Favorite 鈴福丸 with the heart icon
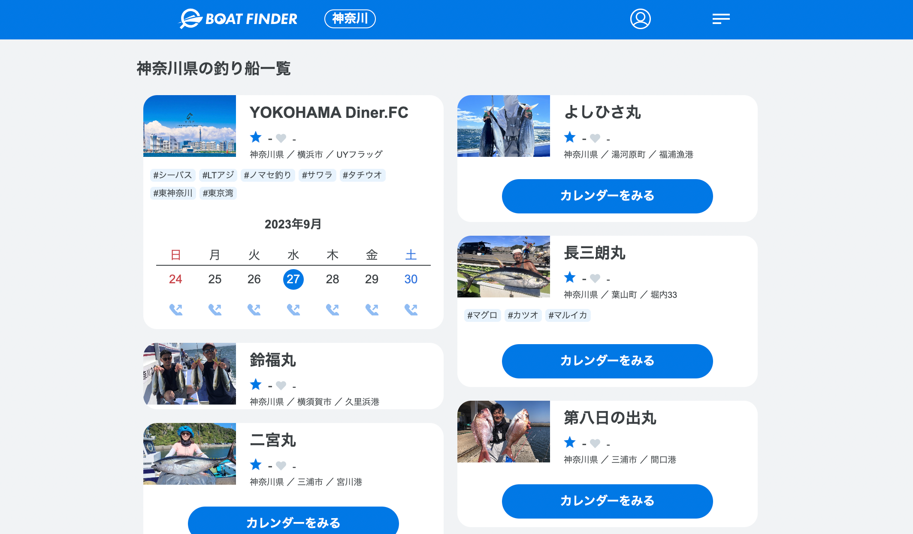Screen dimensions: 913x534 (x=281, y=385)
